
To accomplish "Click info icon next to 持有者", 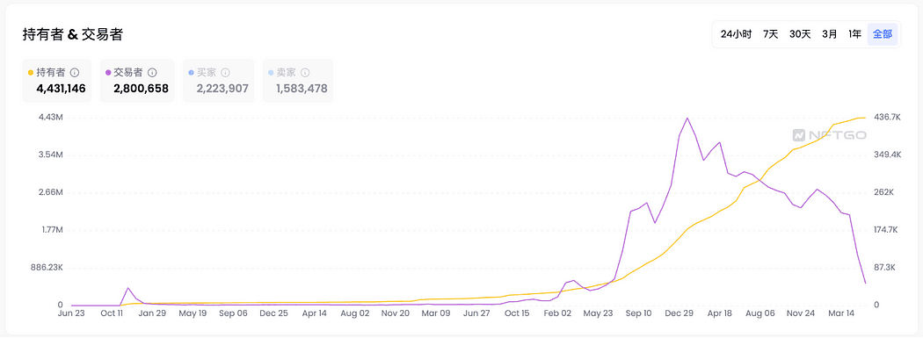I will (x=75, y=73).
